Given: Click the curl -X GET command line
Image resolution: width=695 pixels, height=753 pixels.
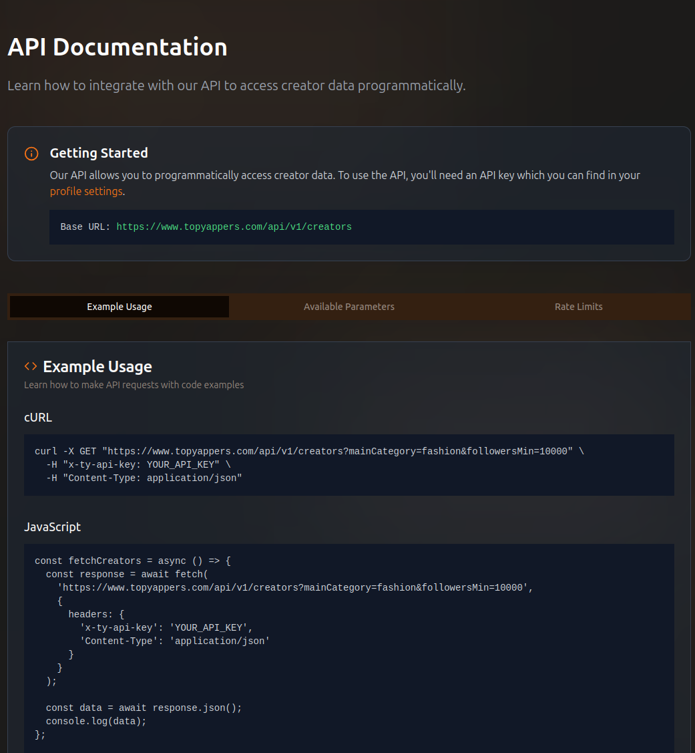Looking at the screenshot, I should click(309, 452).
